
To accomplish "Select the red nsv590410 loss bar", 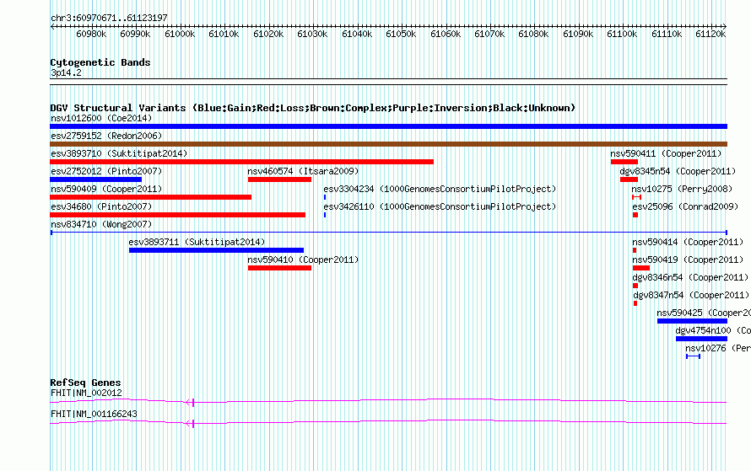I will pyautogui.click(x=279, y=268).
